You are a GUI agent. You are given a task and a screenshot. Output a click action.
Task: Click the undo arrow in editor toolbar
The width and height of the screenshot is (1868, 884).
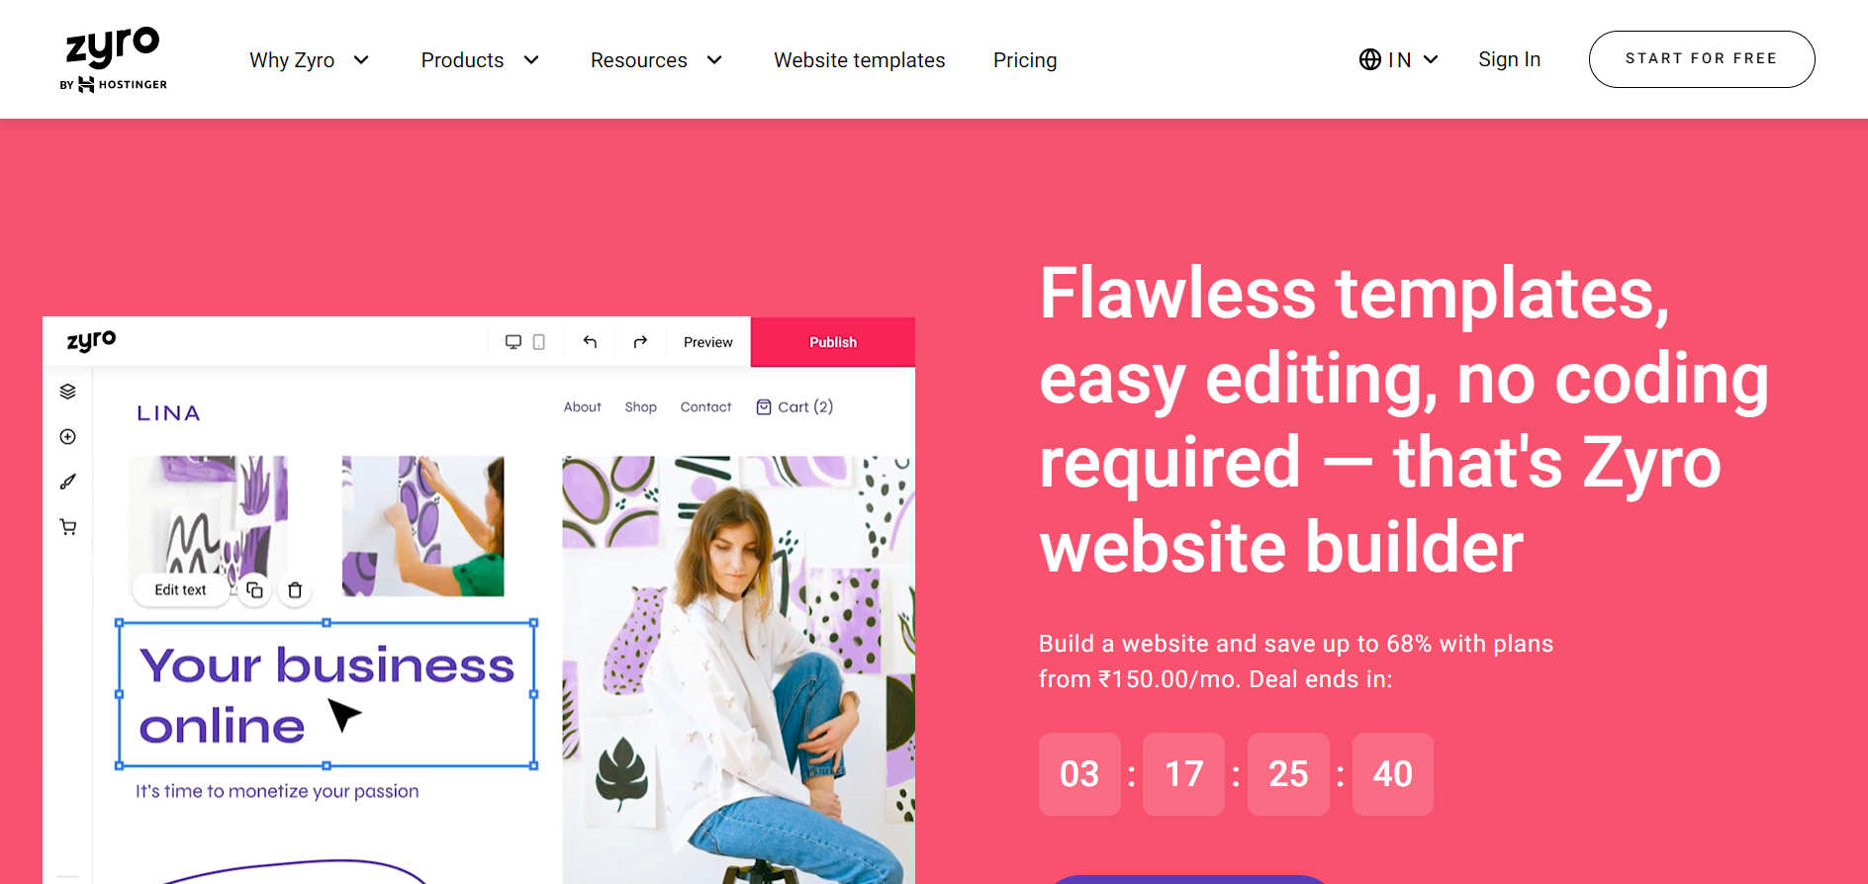pyautogui.click(x=590, y=342)
